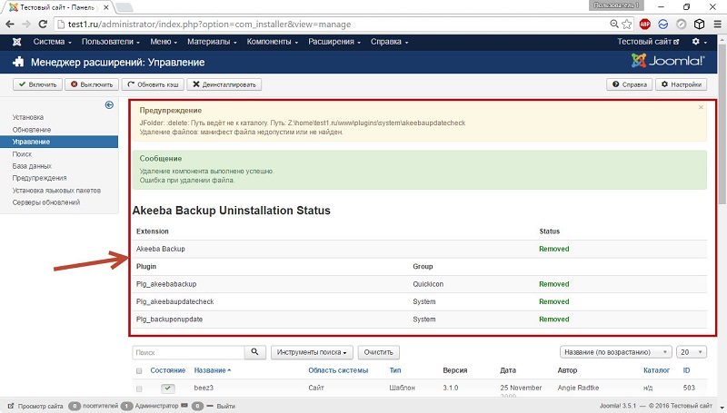Select Управление in the sidebar

pyautogui.click(x=59, y=142)
